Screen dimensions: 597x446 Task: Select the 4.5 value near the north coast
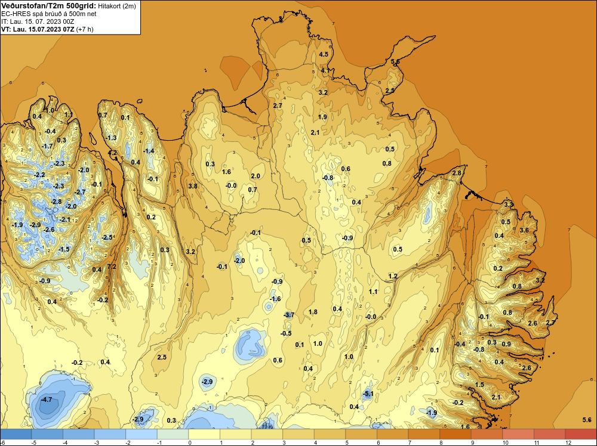(324, 54)
